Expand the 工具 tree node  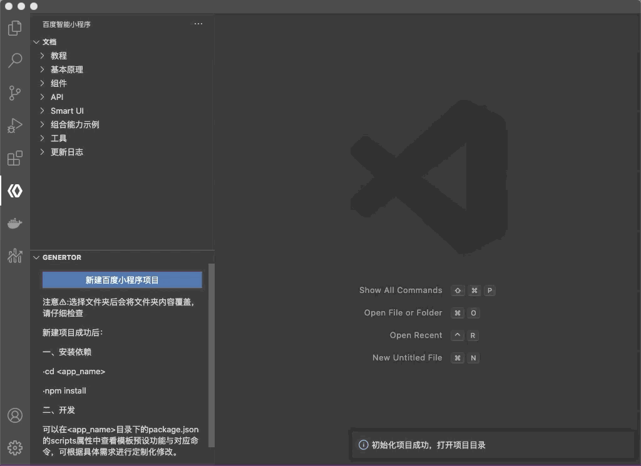(x=42, y=138)
